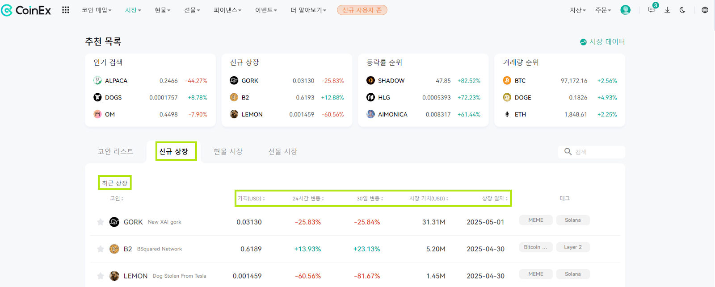Click the HLG coin icon

pos(370,97)
